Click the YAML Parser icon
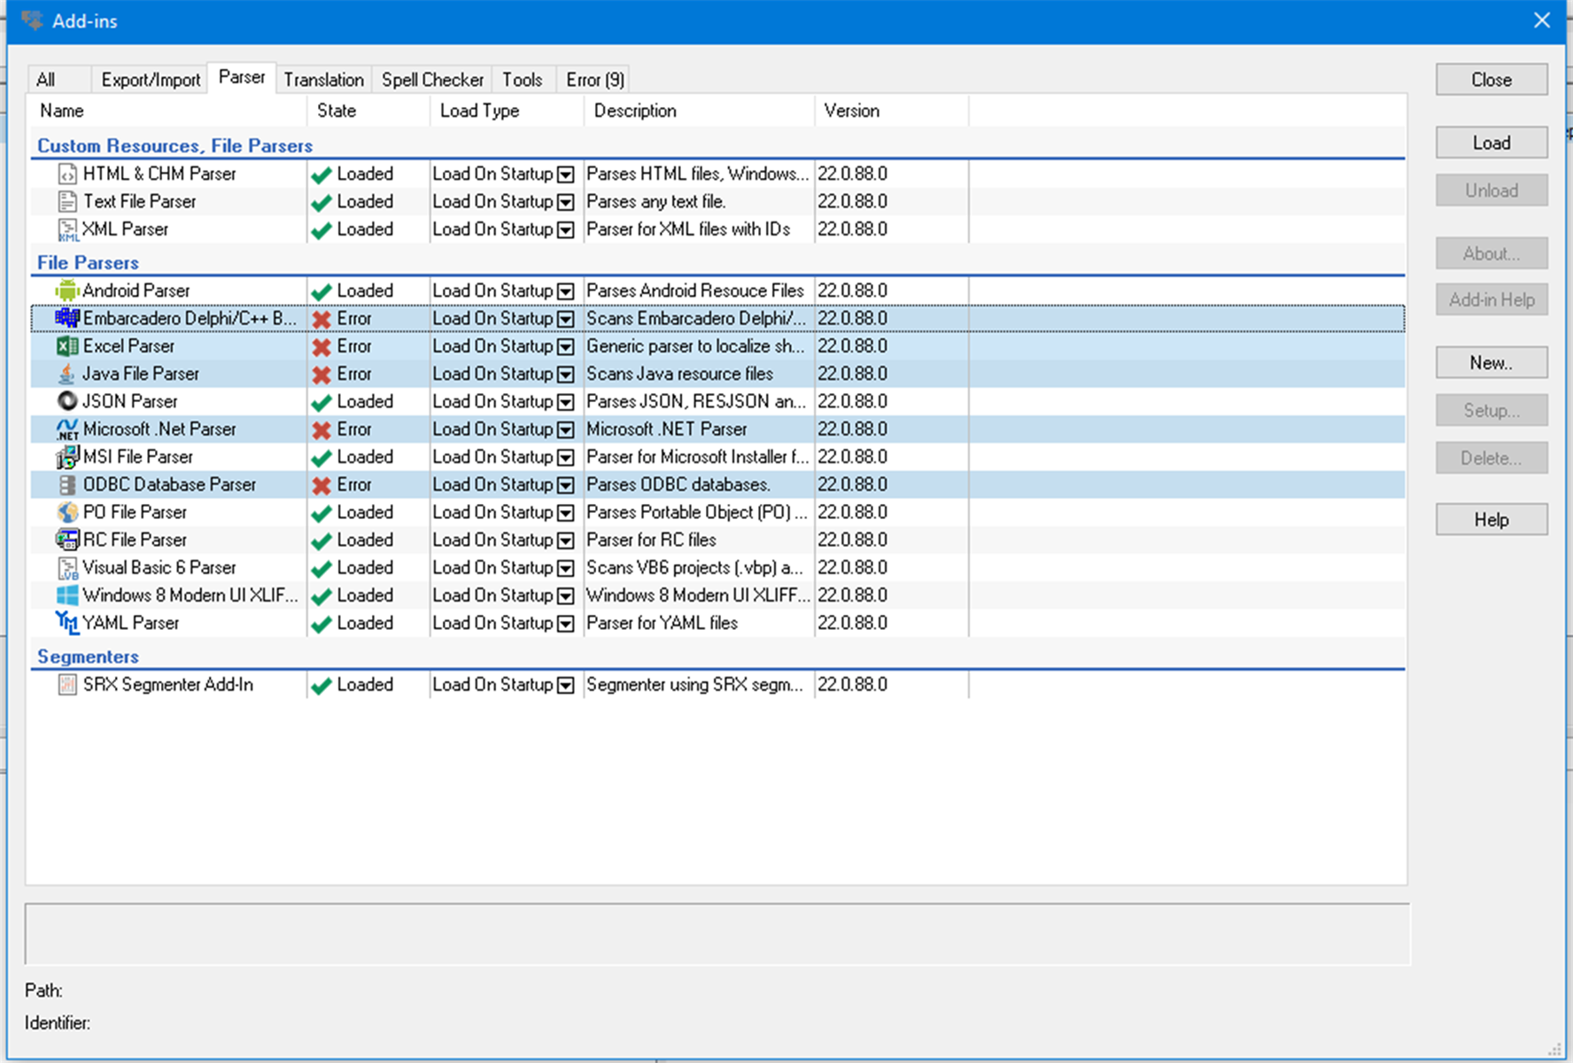The height and width of the screenshot is (1063, 1573). [67, 623]
